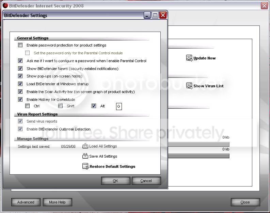Viewport: 270px width, 213px height.
Task: Check the Ctrl hotkey modifier box
Action: pyautogui.click(x=27, y=106)
